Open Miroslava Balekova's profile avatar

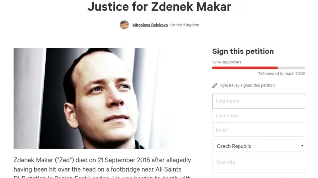124,25
